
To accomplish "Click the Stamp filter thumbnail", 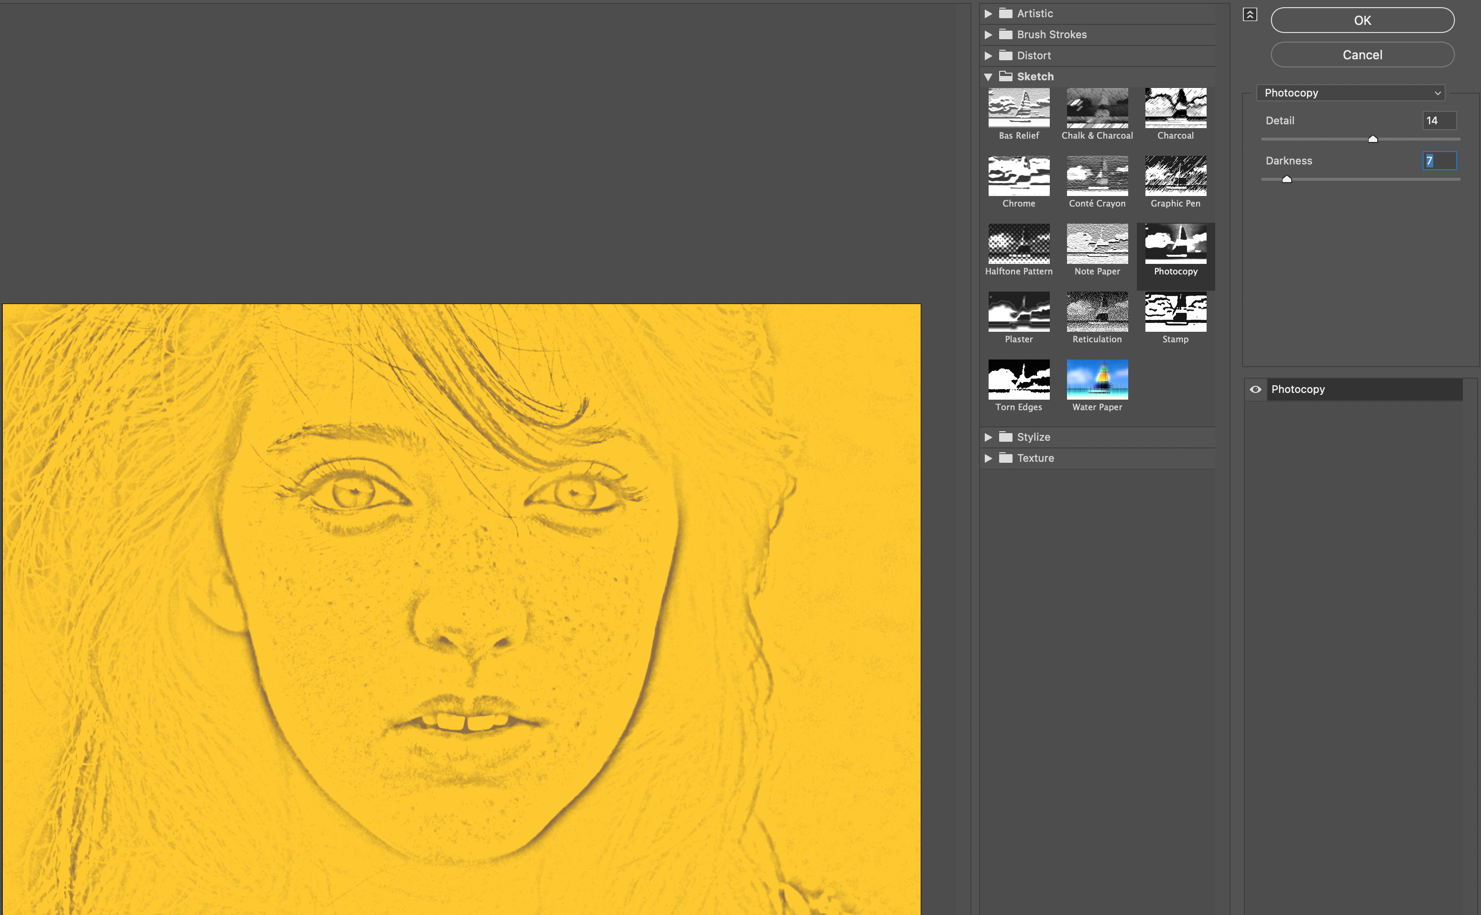I will [1175, 312].
